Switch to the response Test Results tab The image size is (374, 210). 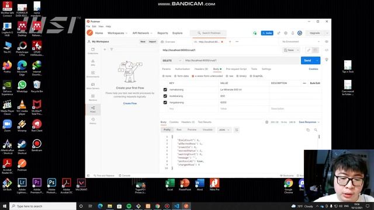point(205,122)
